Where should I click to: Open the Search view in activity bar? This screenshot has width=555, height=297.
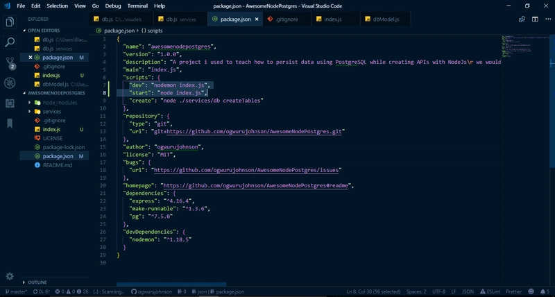tap(10, 42)
